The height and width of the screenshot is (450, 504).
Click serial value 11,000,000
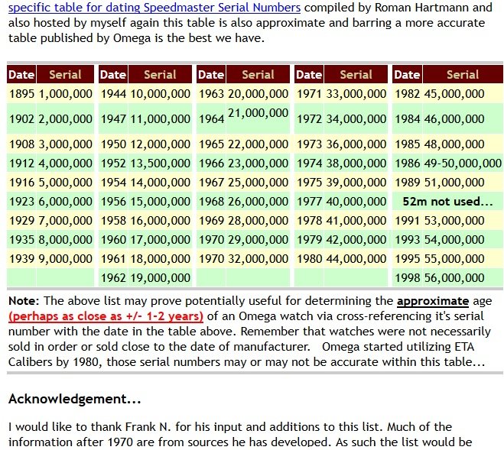click(160, 119)
